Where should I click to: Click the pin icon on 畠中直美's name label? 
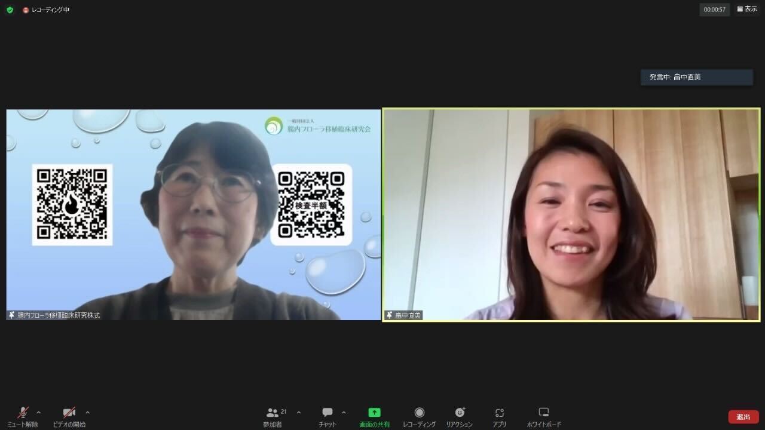pyautogui.click(x=390, y=315)
